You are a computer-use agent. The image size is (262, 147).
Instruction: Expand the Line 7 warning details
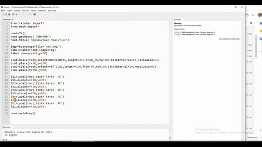(175, 34)
